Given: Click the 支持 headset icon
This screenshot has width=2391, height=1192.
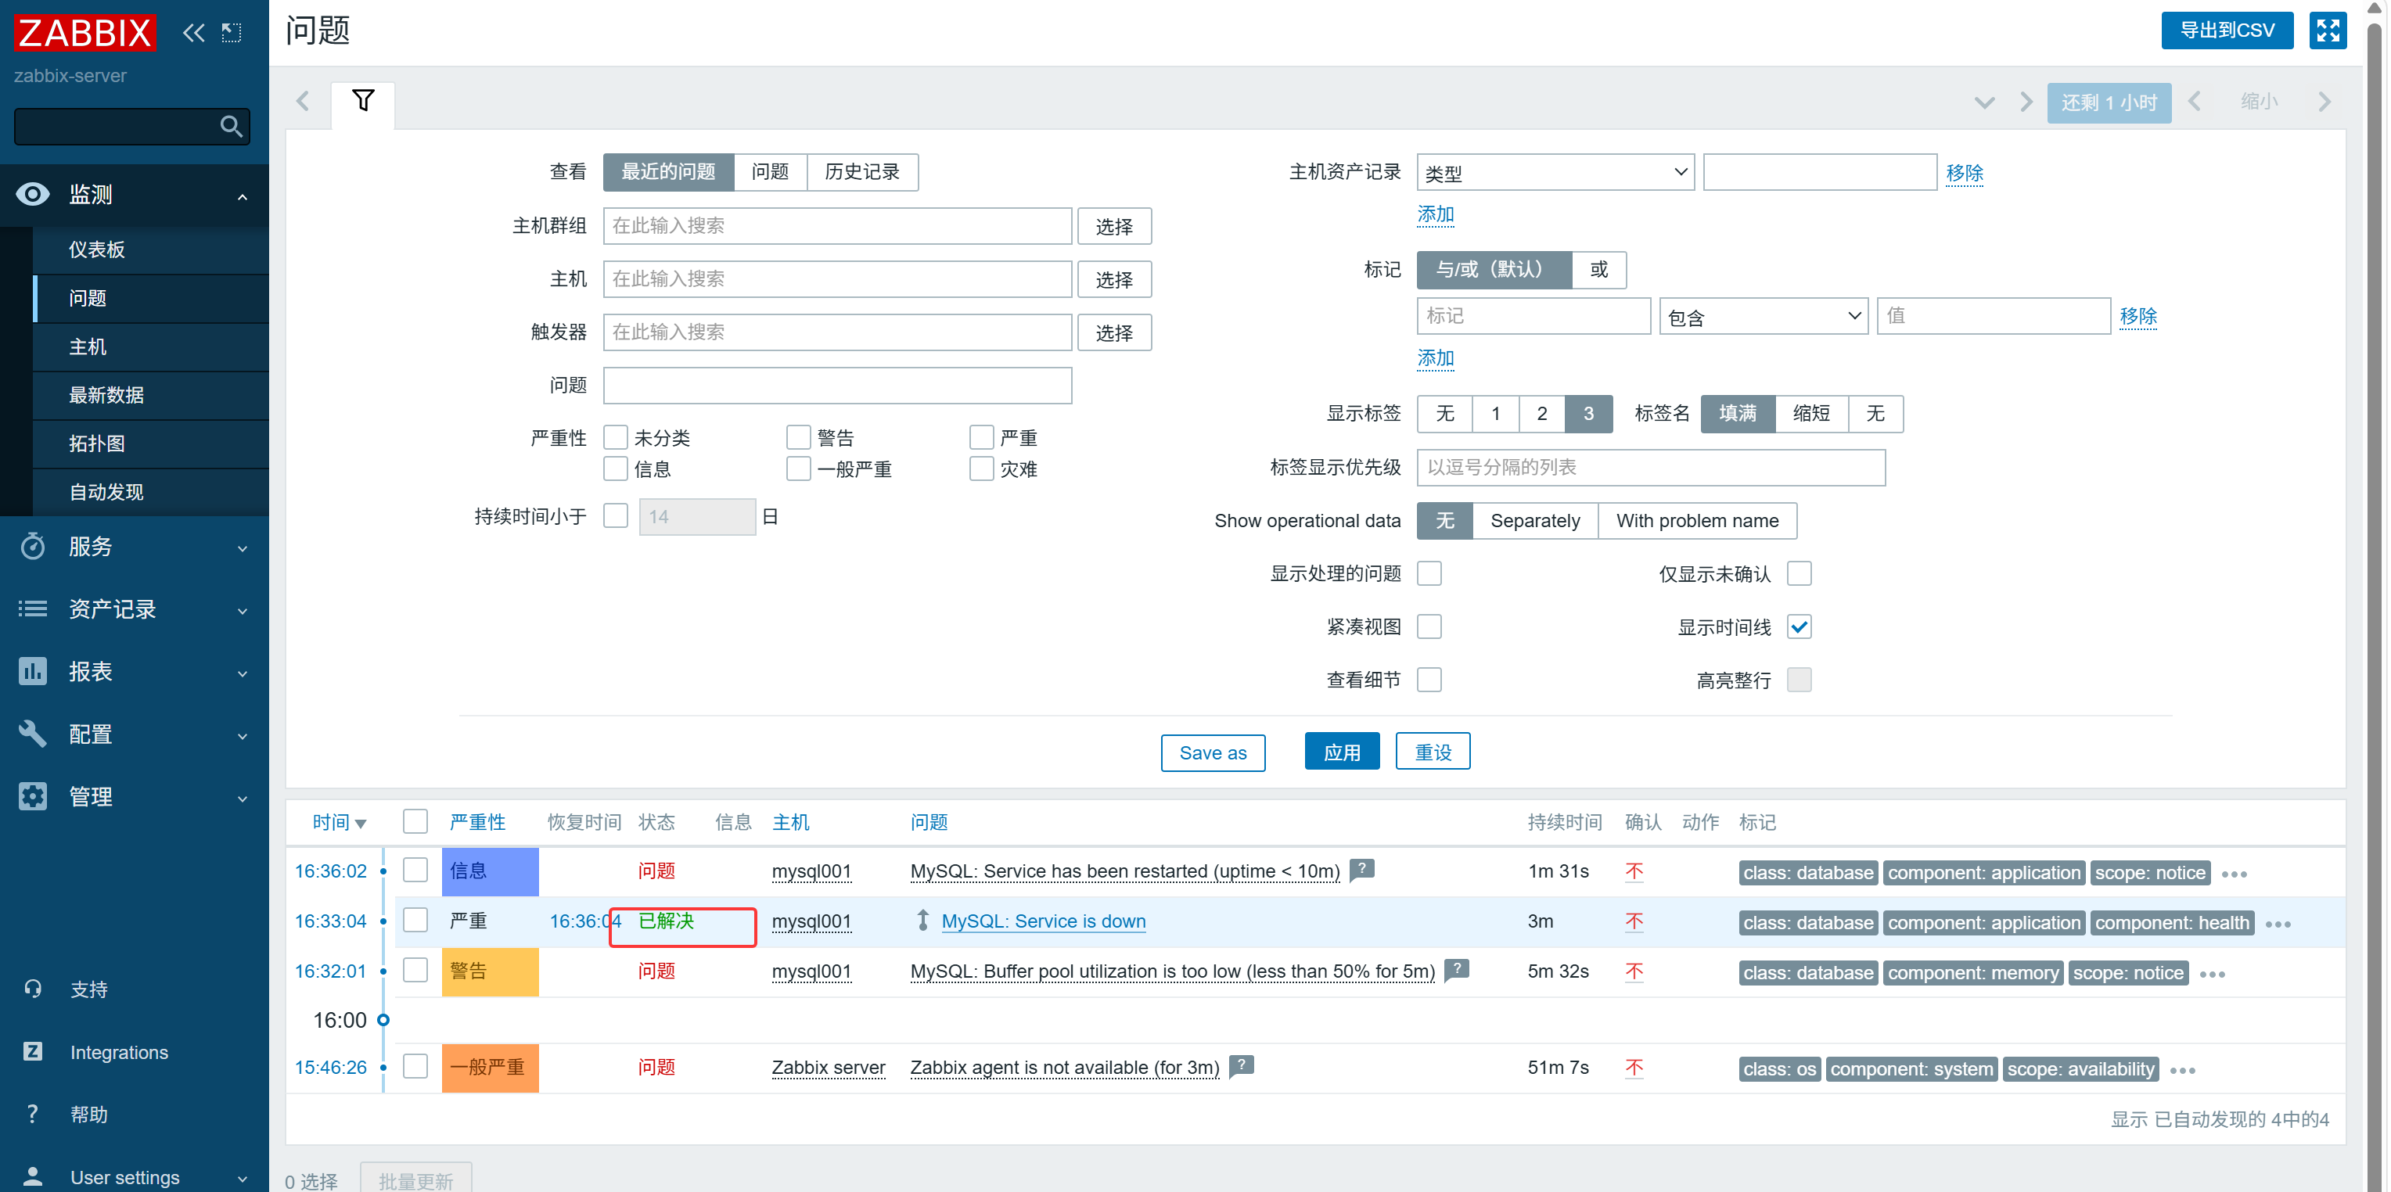Looking at the screenshot, I should (33, 989).
